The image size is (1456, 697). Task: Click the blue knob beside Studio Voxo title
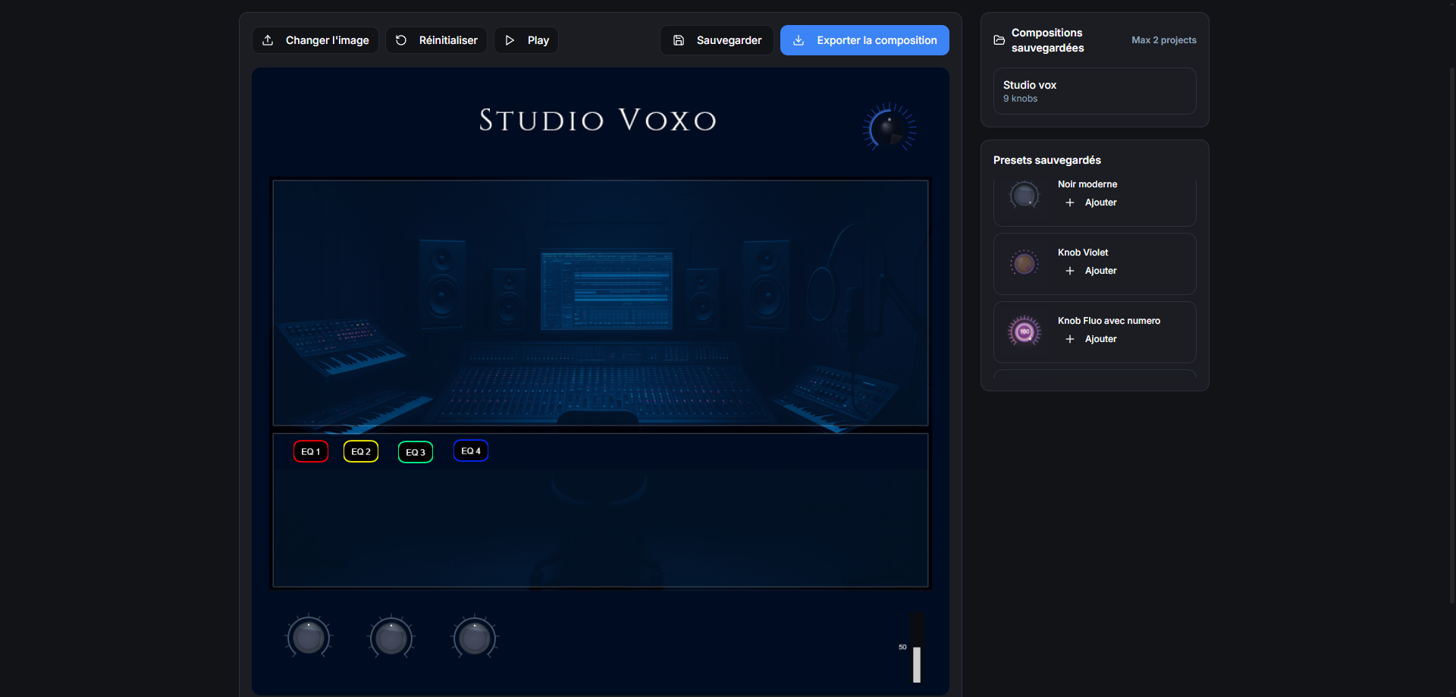[x=889, y=128]
